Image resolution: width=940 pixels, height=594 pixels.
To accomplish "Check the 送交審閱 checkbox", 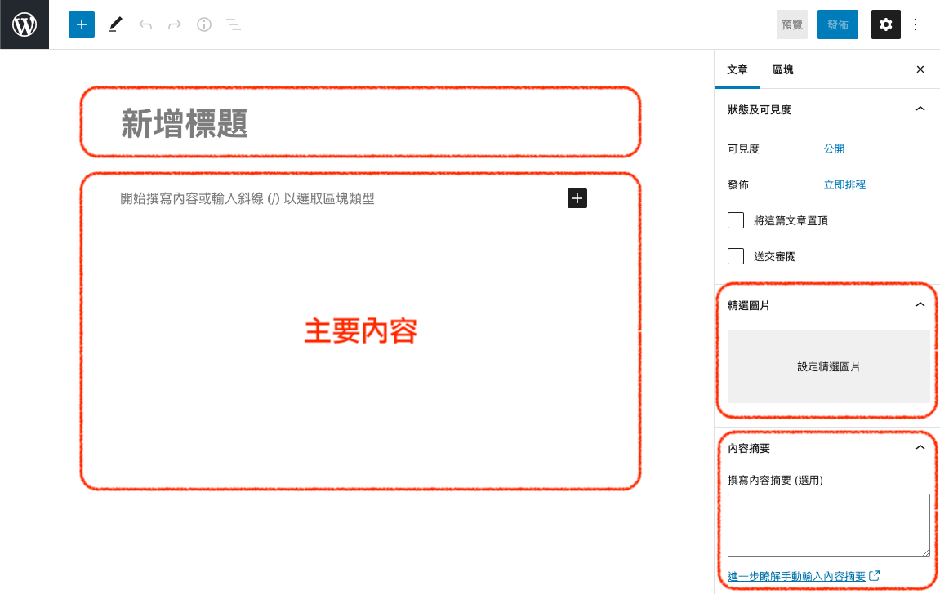I will pos(736,256).
